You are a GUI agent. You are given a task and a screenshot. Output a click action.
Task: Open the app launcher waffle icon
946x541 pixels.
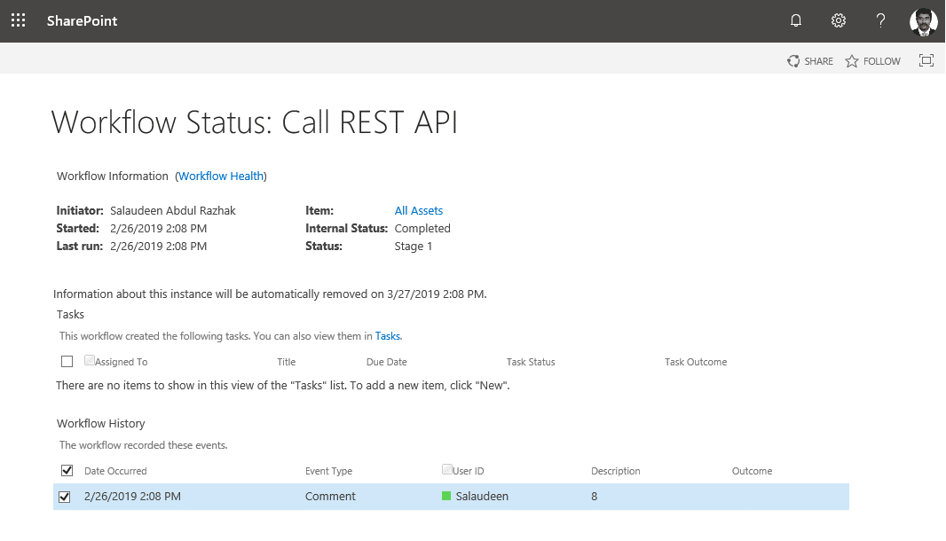click(18, 20)
